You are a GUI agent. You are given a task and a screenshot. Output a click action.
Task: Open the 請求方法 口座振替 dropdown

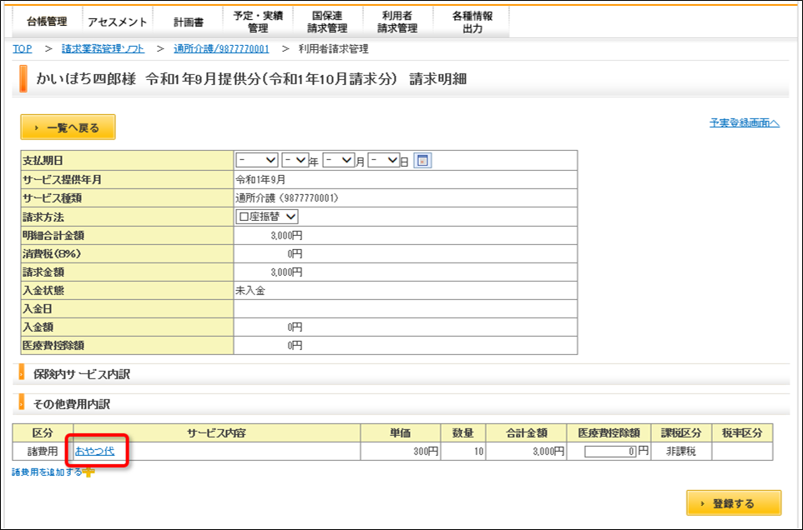267,217
